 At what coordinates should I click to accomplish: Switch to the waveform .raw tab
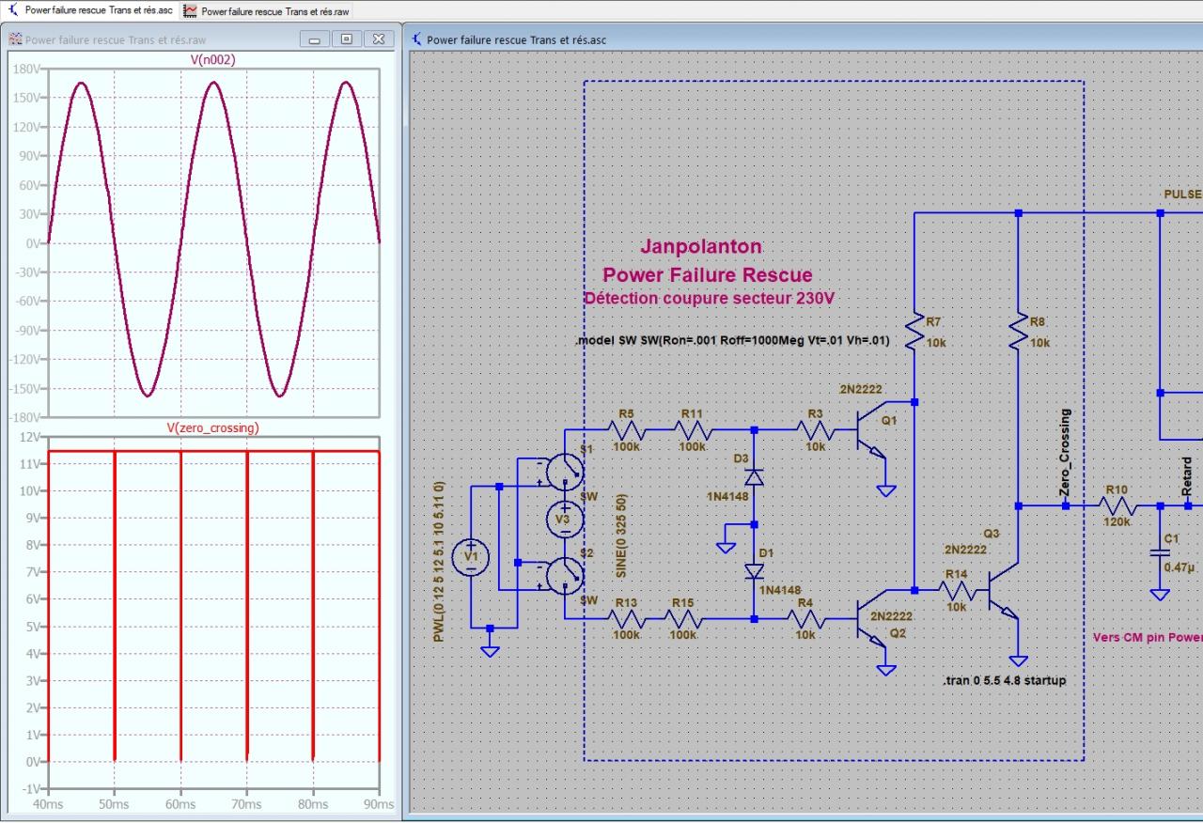click(x=267, y=10)
